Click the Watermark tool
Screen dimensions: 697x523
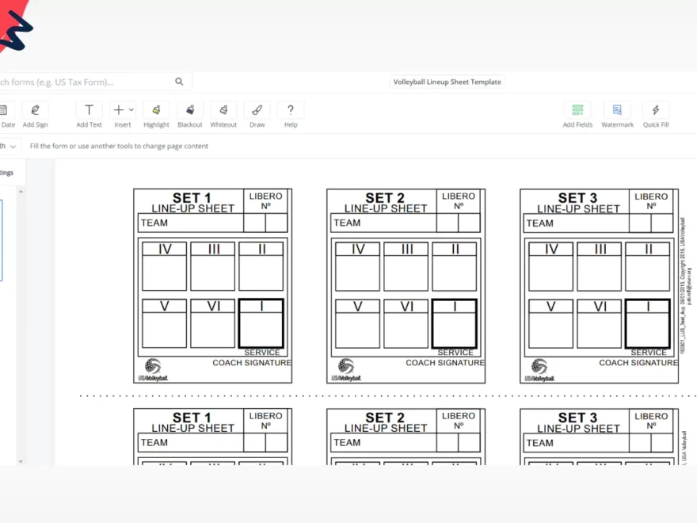tap(617, 115)
